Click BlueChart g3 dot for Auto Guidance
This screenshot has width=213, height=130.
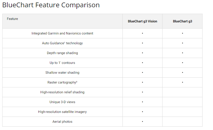pos(183,43)
